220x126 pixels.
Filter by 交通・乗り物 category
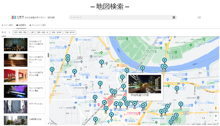pos(70,32)
